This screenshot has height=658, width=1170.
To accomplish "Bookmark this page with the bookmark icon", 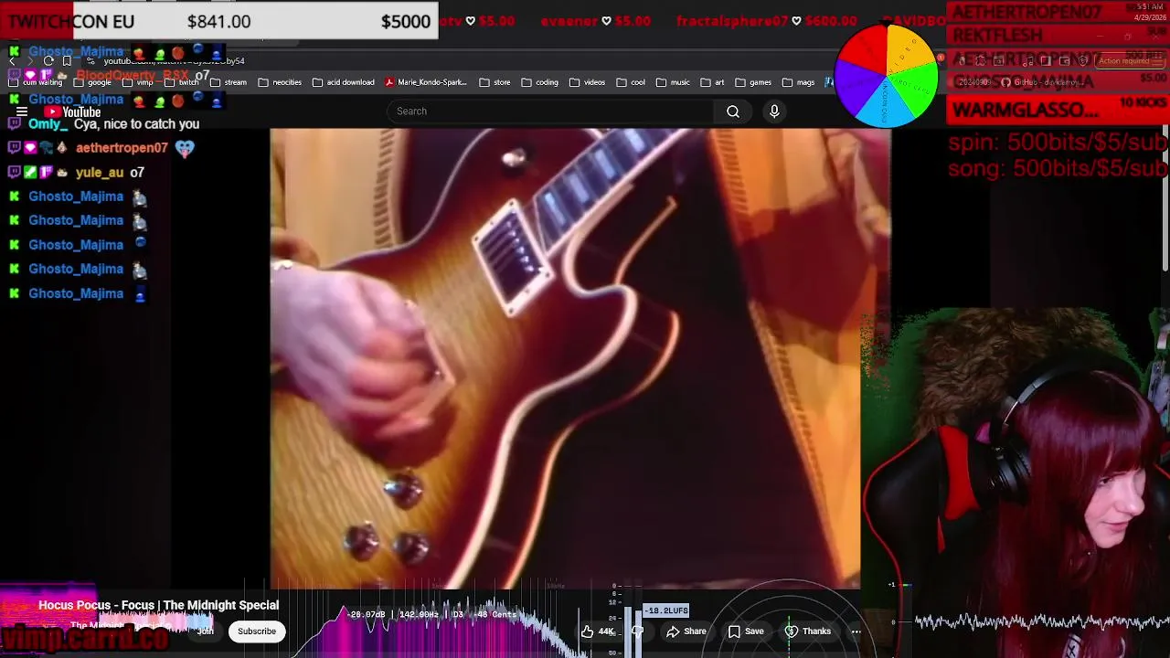I will (x=67, y=61).
